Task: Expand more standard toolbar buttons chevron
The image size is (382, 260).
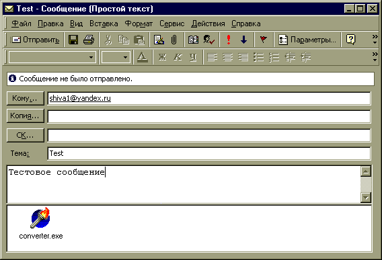Action: (x=375, y=39)
